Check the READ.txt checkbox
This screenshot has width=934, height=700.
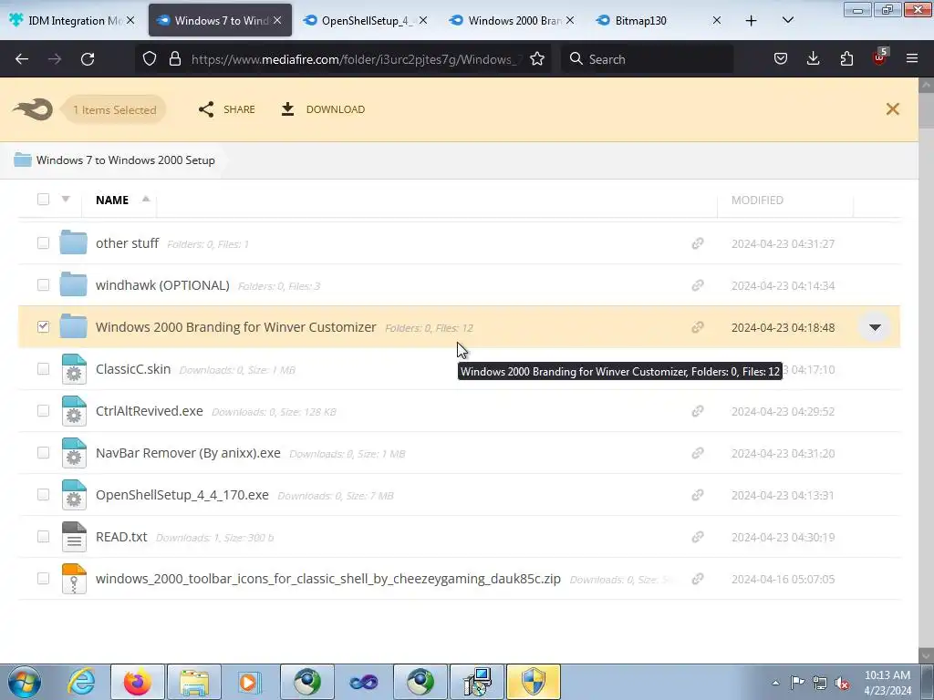[43, 537]
